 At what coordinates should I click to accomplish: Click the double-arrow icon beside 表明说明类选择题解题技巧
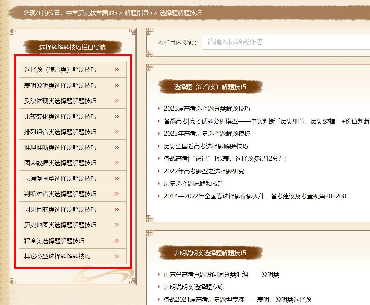(x=117, y=86)
